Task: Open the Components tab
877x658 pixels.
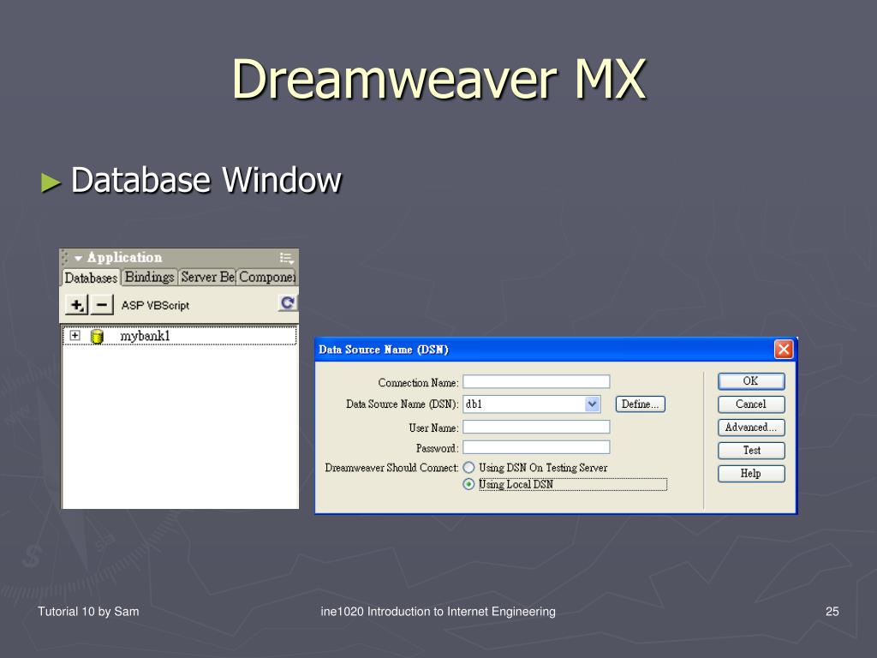Action: click(x=267, y=277)
